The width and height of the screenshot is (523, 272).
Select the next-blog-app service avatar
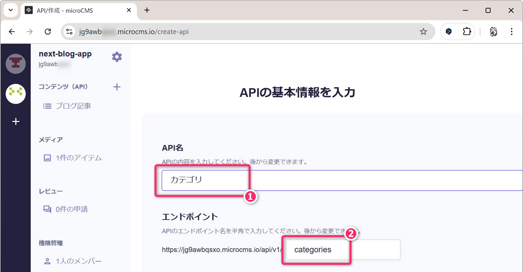pyautogui.click(x=16, y=64)
